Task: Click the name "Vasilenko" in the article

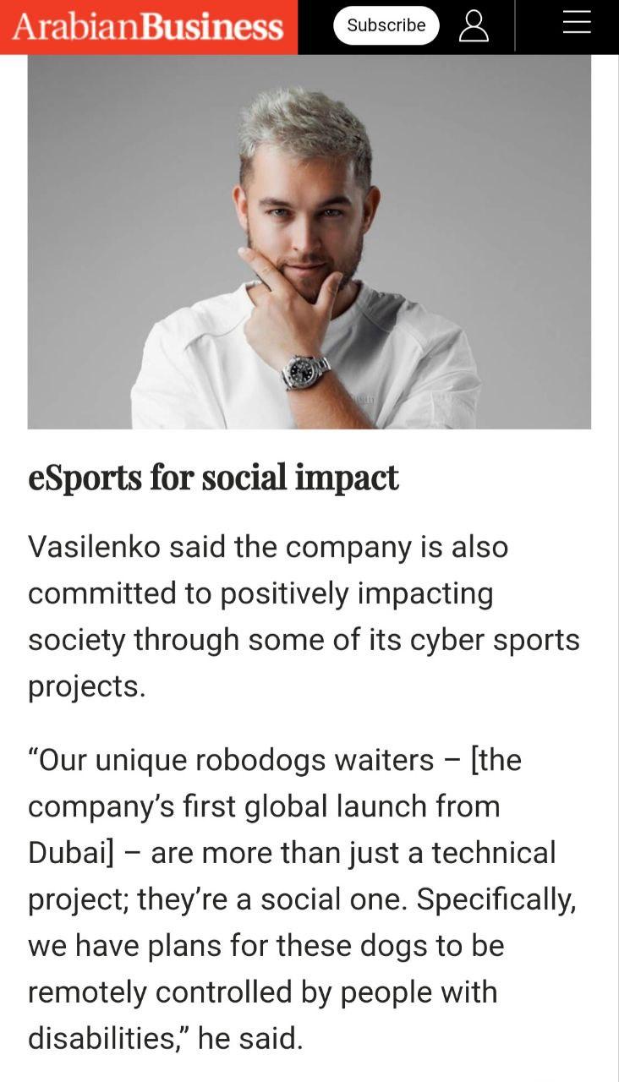Action: (94, 547)
